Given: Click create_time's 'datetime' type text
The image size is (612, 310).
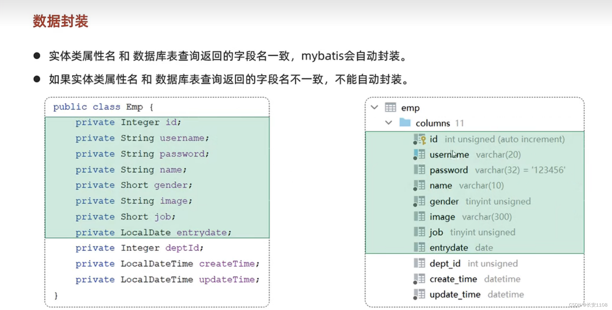Looking at the screenshot, I should click(x=502, y=279).
